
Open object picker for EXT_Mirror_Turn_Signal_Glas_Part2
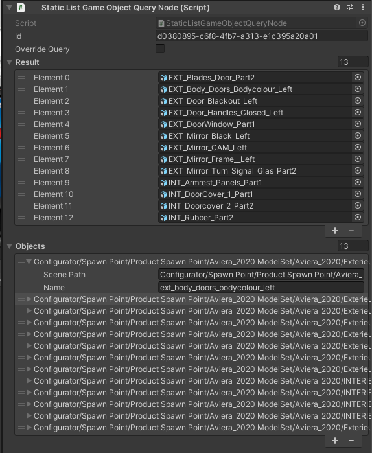(358, 170)
